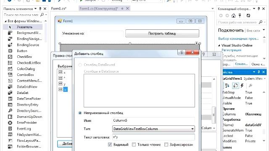Open the Выбор командных проектов link

click(x=238, y=39)
